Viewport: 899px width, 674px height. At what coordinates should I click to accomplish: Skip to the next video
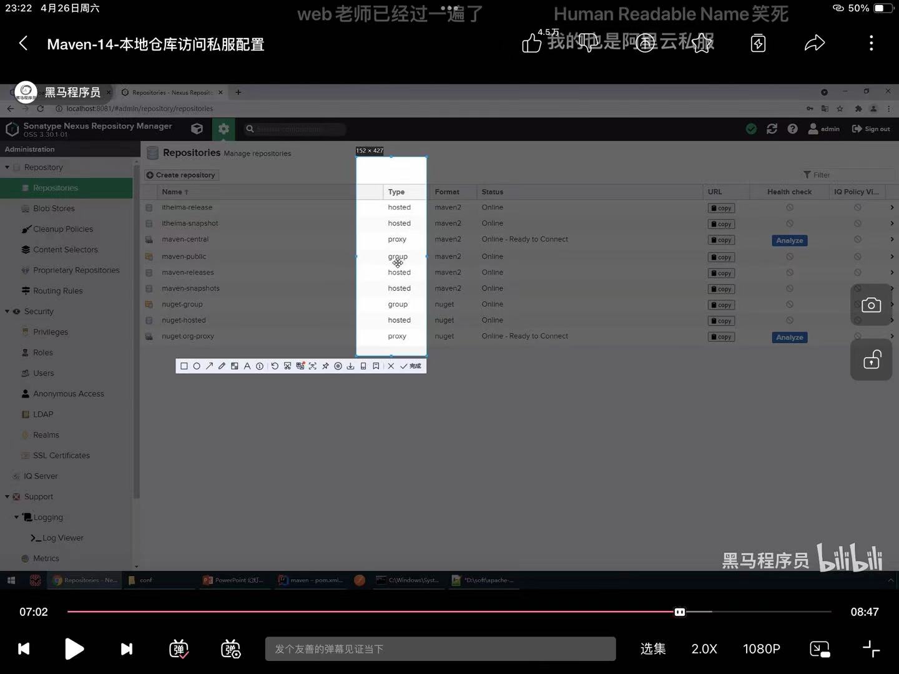(x=126, y=649)
